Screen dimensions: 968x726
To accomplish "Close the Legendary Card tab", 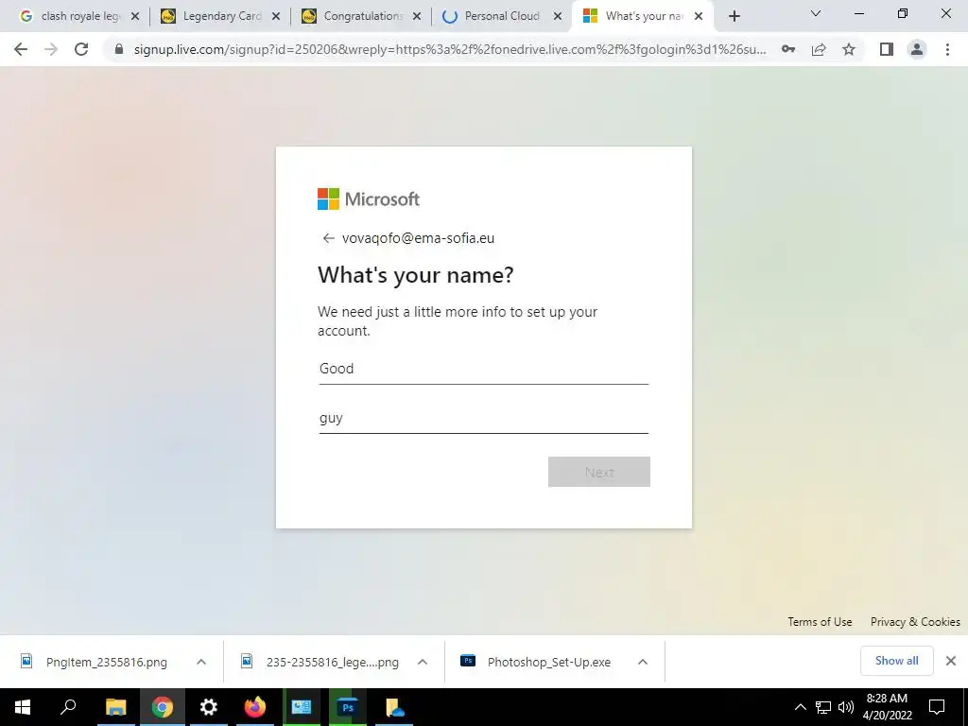I will [x=276, y=17].
